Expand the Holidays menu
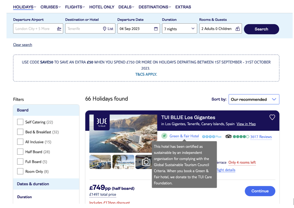The width and height of the screenshot is (294, 208). tap(25, 7)
